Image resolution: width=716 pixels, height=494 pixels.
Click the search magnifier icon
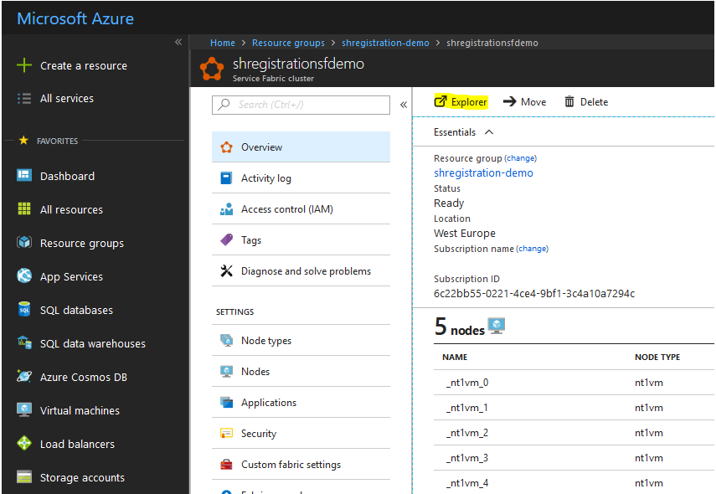(224, 104)
